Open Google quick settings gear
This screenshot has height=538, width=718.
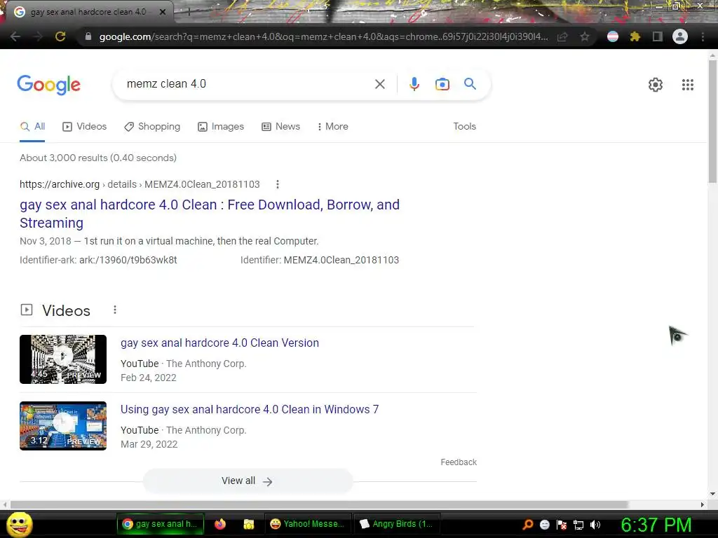pyautogui.click(x=656, y=85)
